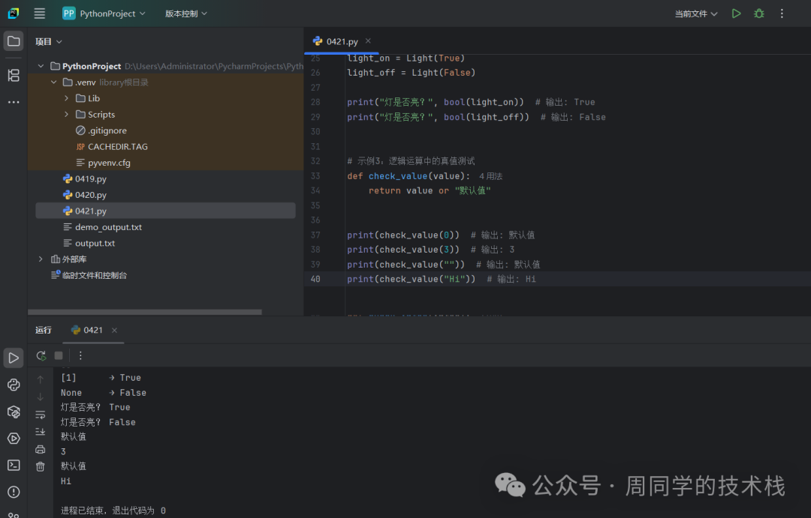
Task: Toggle soft-wrap in the run console
Action: pos(41,414)
